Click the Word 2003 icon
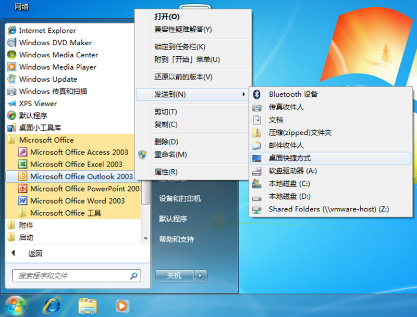This screenshot has height=317, width=417. click(x=22, y=201)
